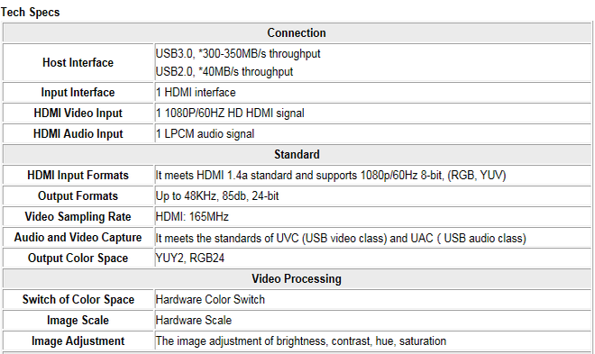
Task: Select the Hardware Color Switch value
Action: [210, 300]
